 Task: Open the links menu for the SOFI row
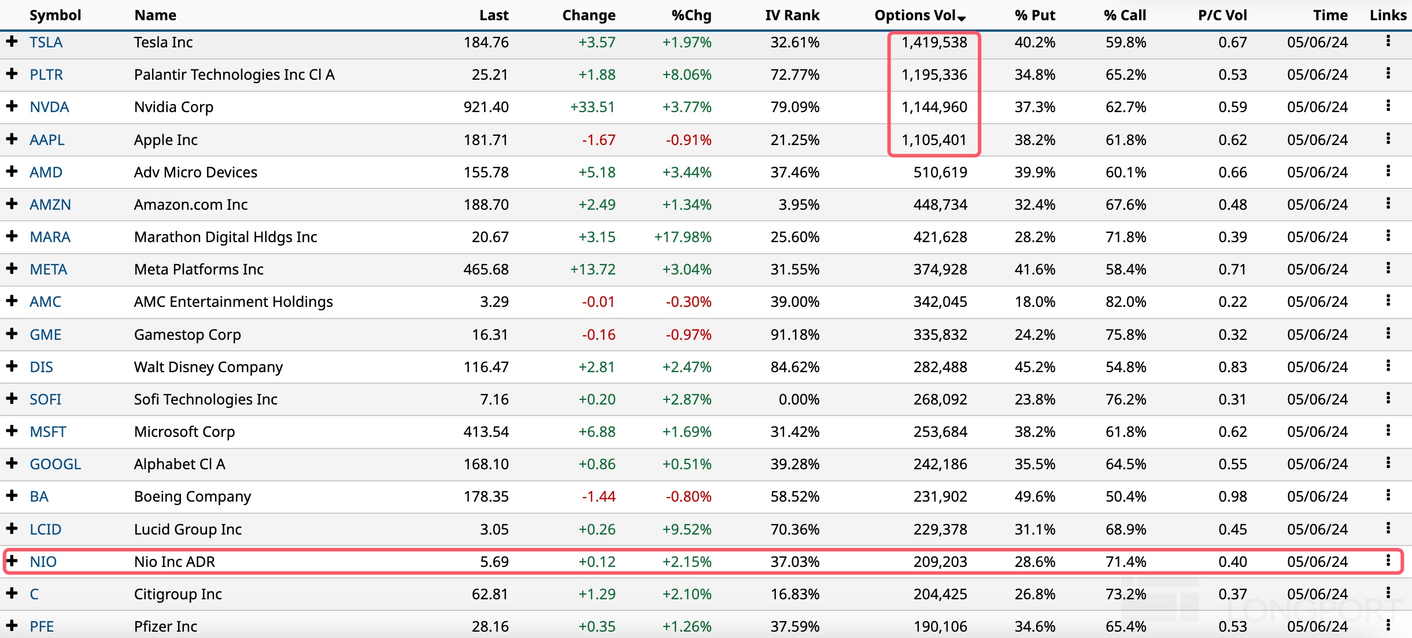1388,398
